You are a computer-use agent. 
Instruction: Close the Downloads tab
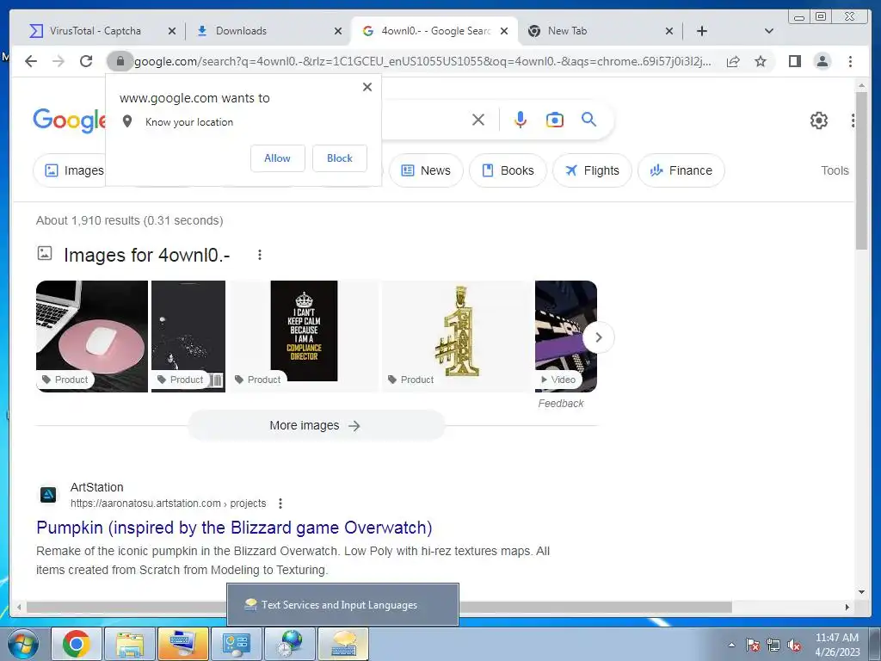337,31
